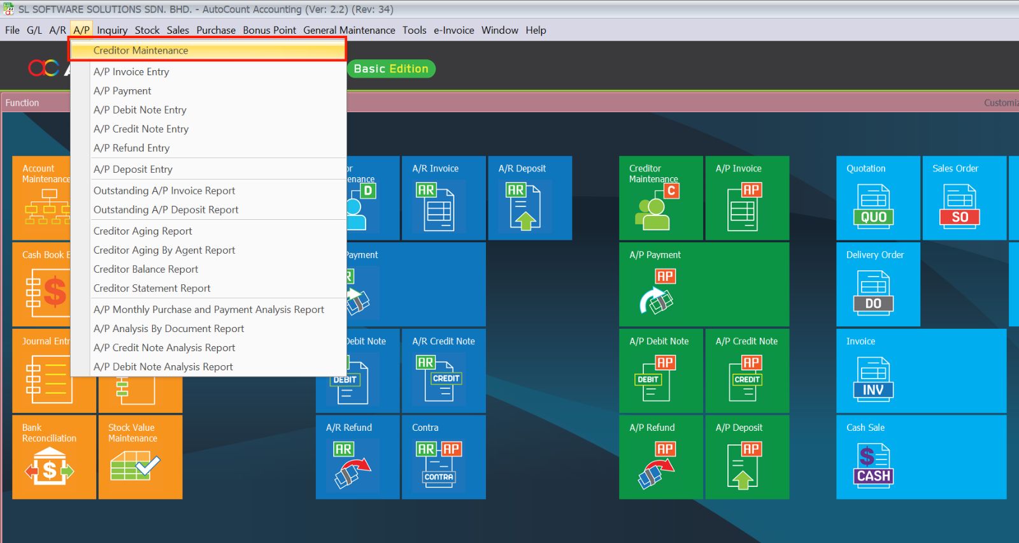The height and width of the screenshot is (543, 1019).
Task: Click the Invoice INV tile
Action: (873, 379)
